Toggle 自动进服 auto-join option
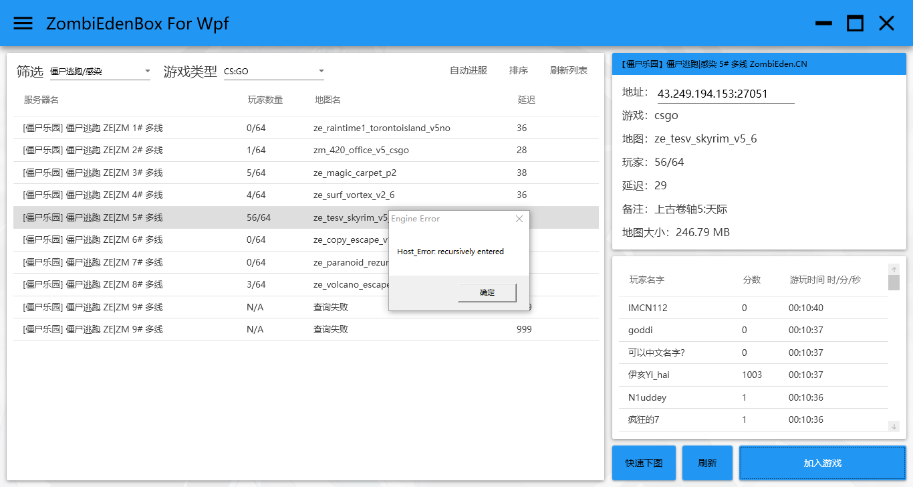 (468, 71)
